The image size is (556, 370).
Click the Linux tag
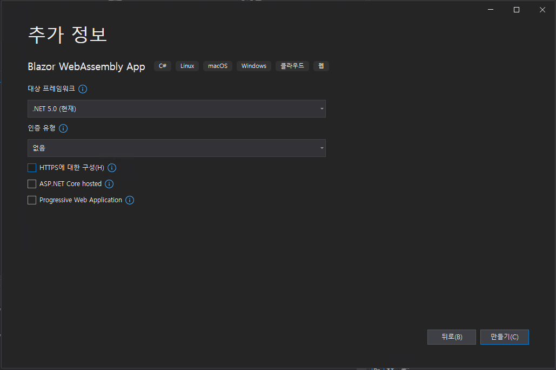187,66
